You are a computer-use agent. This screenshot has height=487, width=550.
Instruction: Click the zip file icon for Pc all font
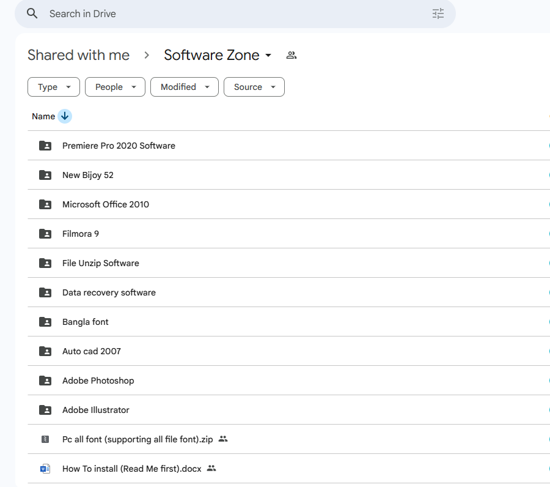[x=45, y=439]
